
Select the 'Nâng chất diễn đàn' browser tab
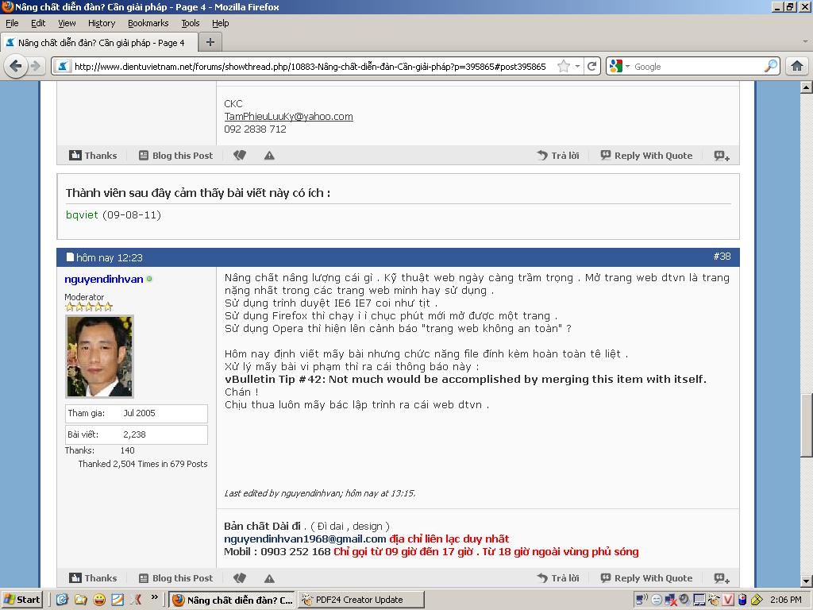click(99, 43)
